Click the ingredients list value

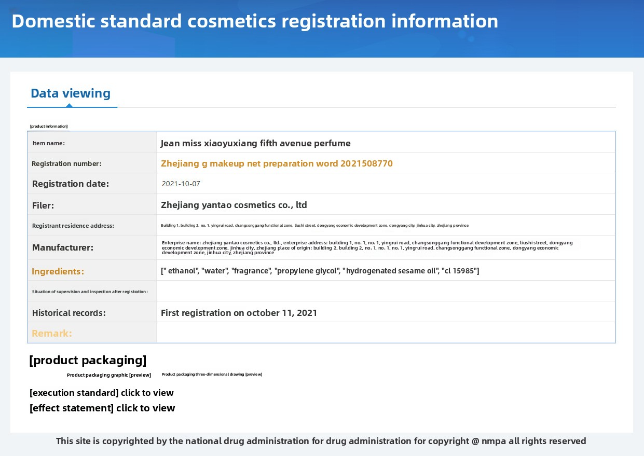(x=320, y=271)
